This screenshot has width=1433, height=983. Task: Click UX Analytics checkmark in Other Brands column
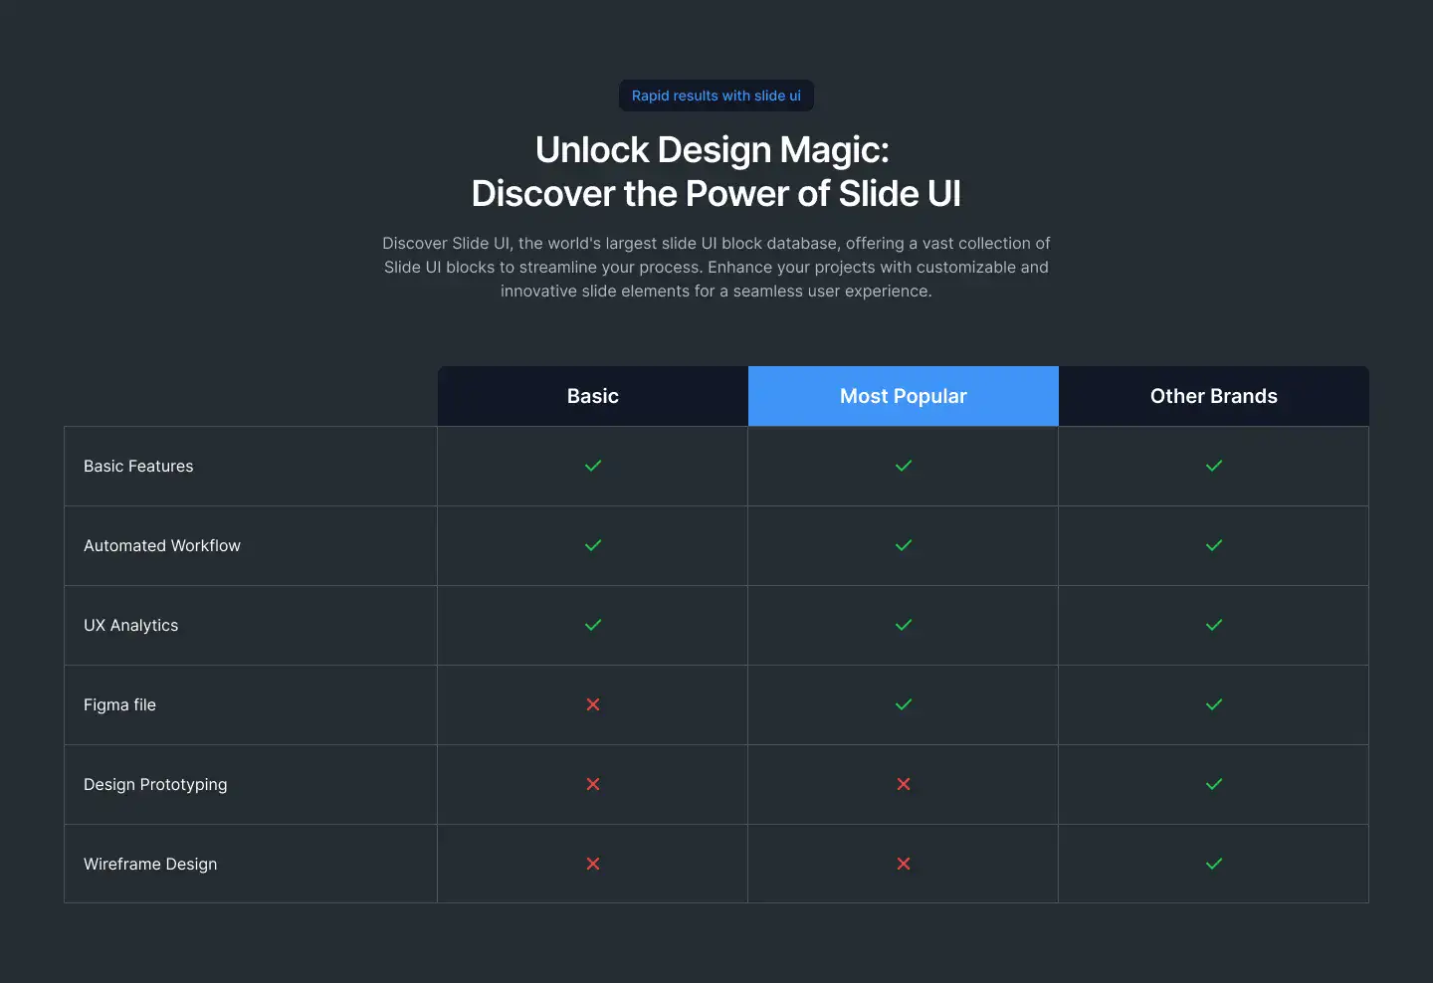(1214, 625)
